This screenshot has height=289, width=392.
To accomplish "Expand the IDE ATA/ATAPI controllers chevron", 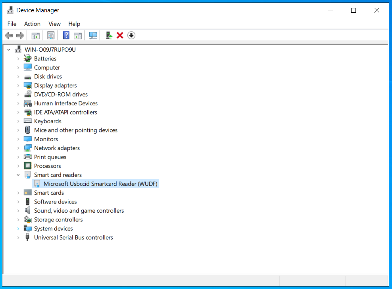I will pyautogui.click(x=18, y=112).
